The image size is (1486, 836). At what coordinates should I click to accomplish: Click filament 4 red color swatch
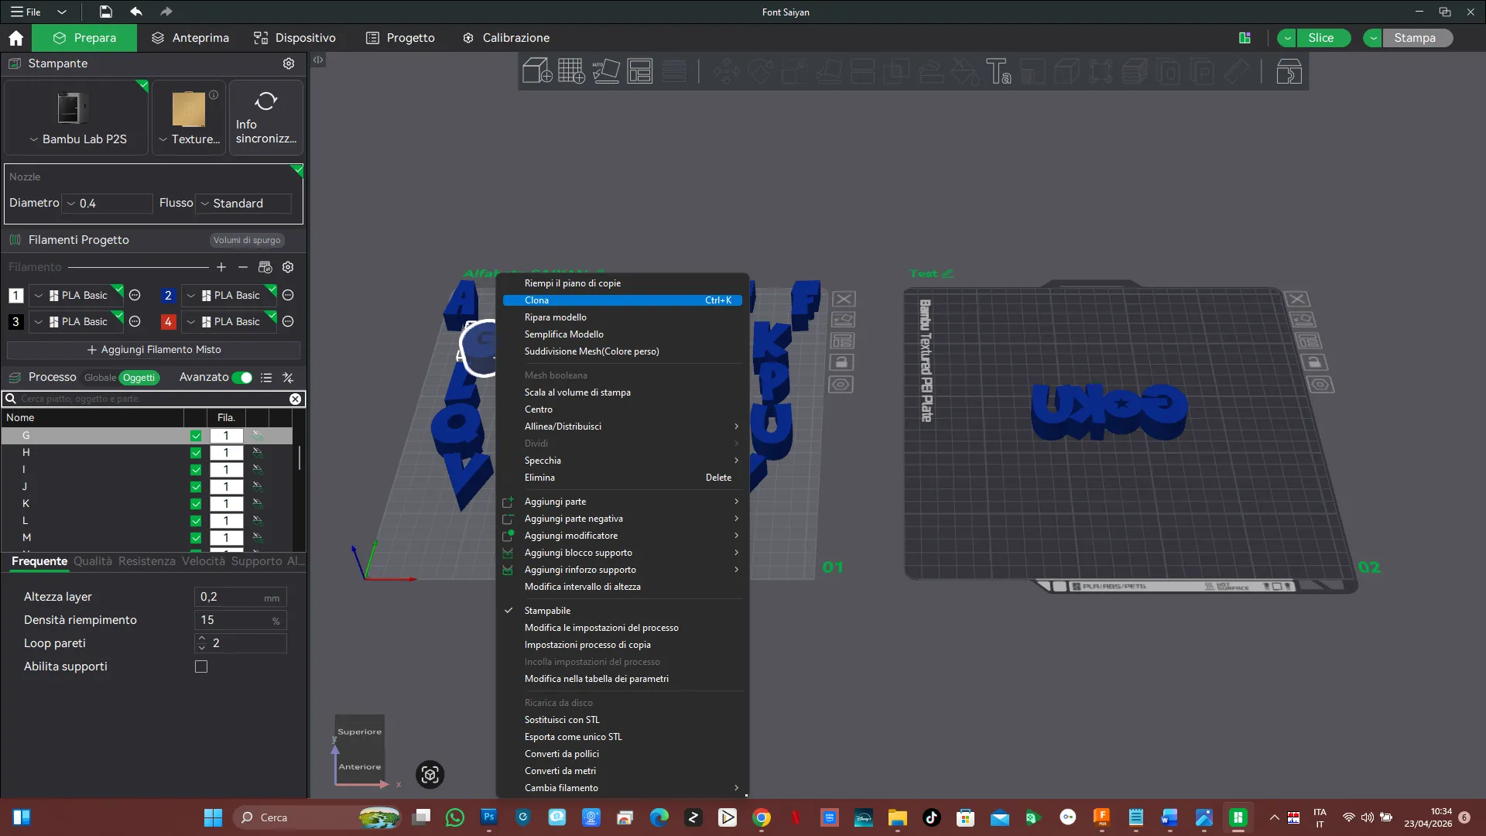pos(168,322)
